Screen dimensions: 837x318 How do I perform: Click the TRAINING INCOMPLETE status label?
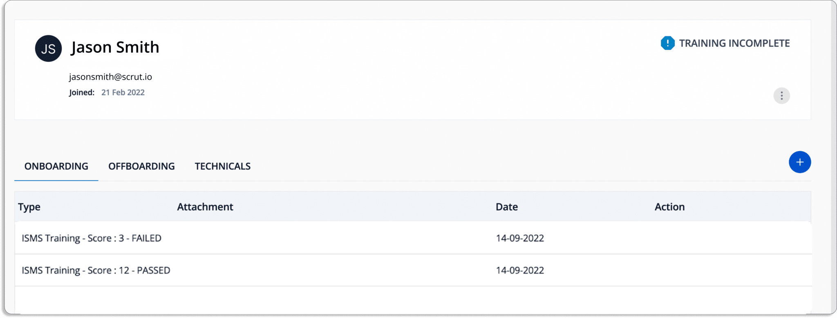[x=734, y=43]
